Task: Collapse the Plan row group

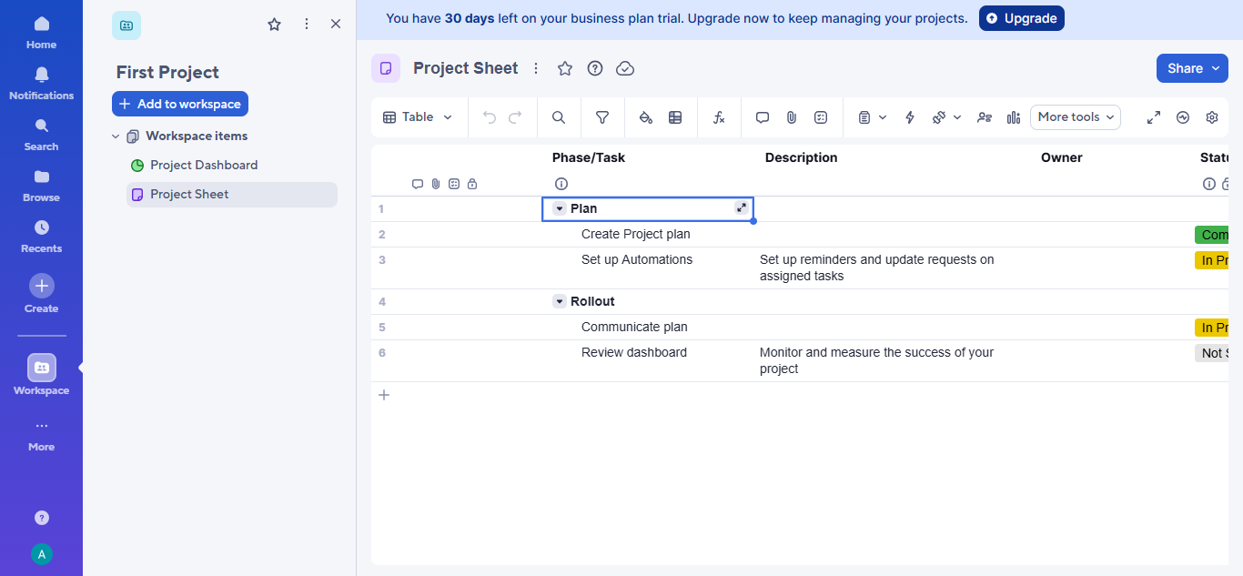Action: [x=560, y=209]
